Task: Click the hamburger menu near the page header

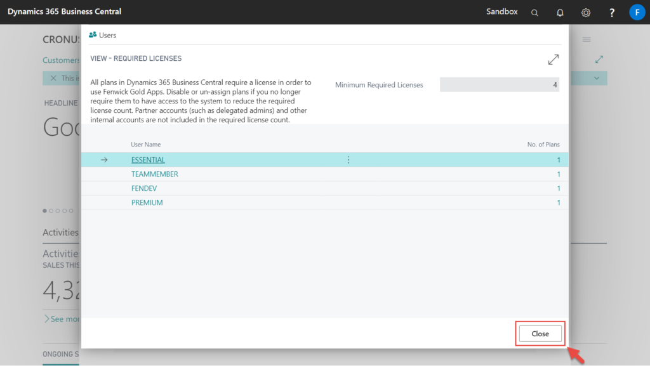Action: (586, 39)
